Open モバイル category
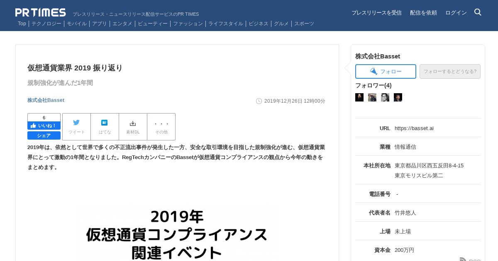Screen dimensions: 498x261 (77, 24)
